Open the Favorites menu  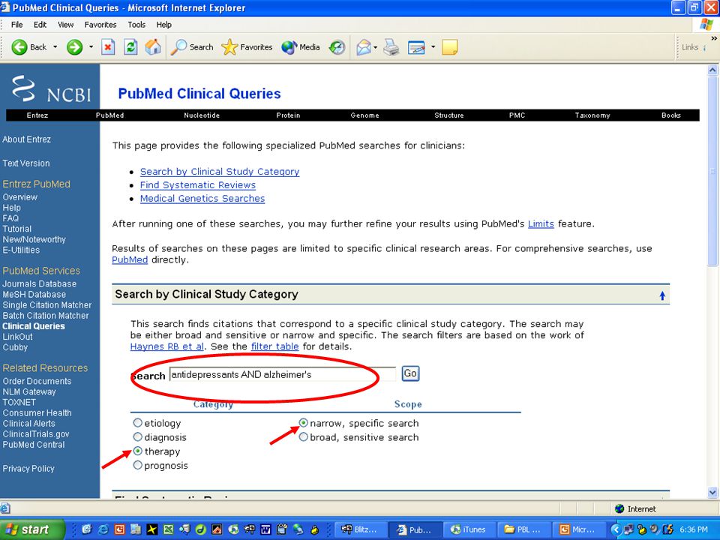tap(100, 24)
